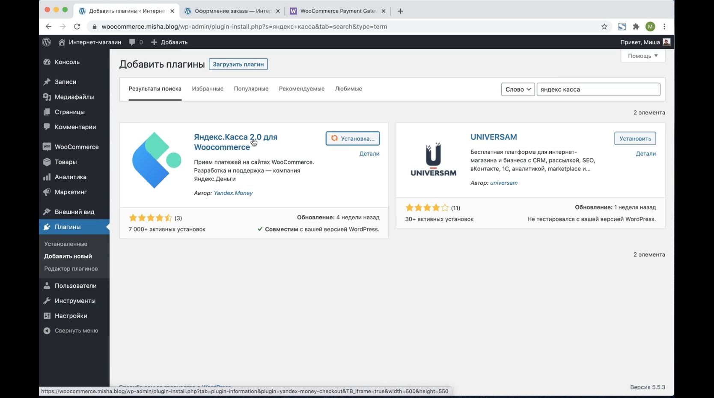Screen dimensions: 714x398
Task: Select the Результаты поиска tab
Action: 155,89
